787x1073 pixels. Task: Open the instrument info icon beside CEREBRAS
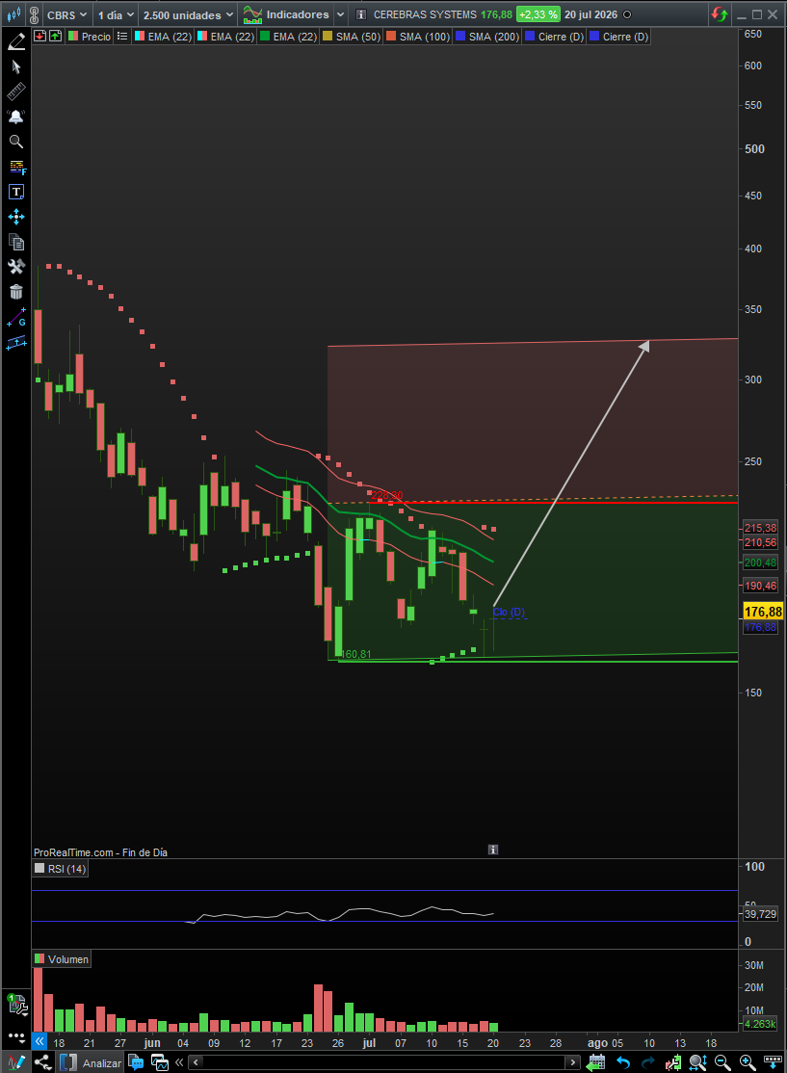pos(361,14)
